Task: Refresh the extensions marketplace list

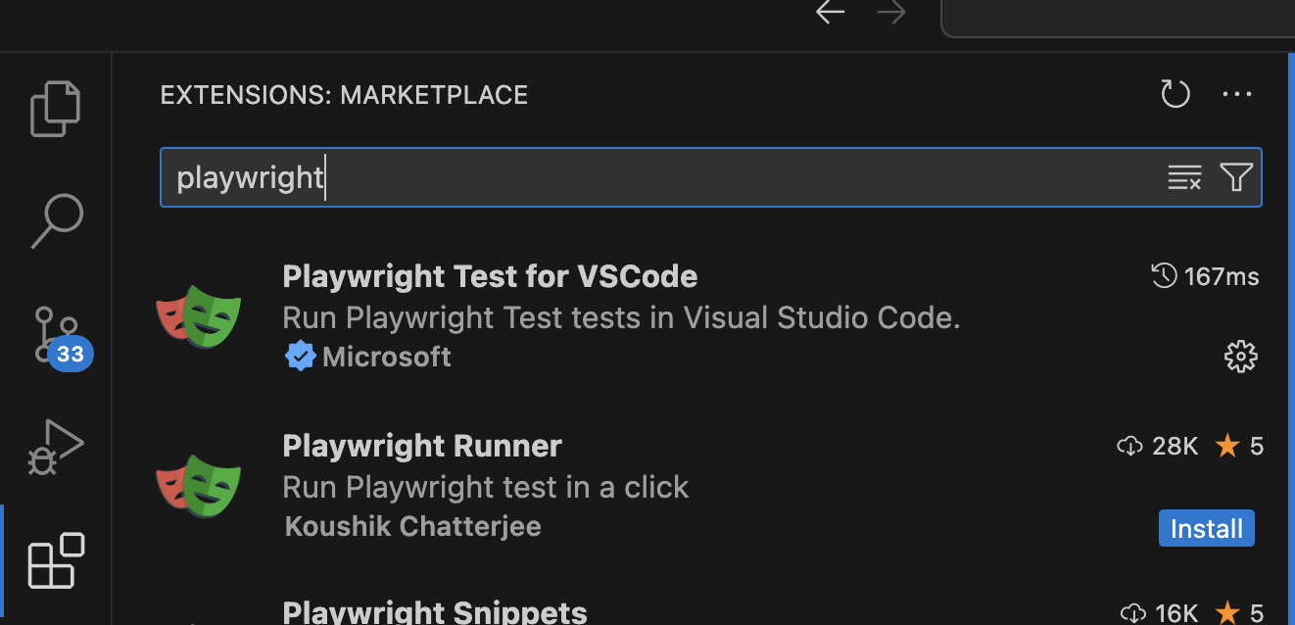Action: [x=1175, y=94]
